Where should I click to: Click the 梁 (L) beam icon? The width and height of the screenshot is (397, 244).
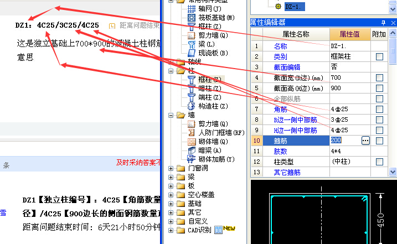pos(192,44)
